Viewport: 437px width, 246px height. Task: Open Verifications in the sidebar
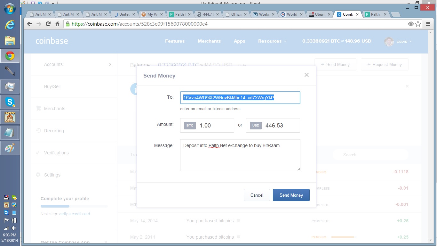tap(56, 153)
